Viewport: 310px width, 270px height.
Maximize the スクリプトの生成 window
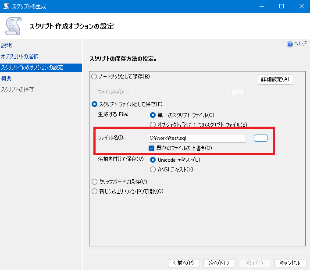pos(281,6)
